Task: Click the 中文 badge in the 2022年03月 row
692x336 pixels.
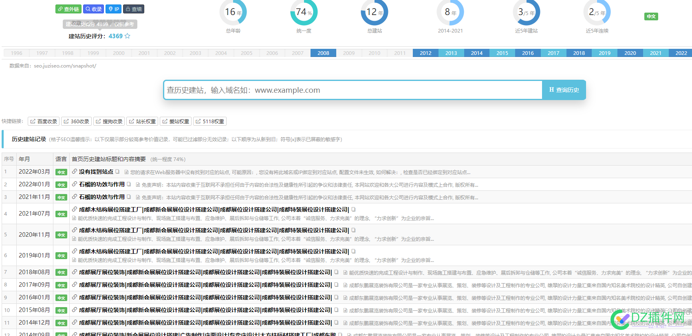Action: coord(61,172)
